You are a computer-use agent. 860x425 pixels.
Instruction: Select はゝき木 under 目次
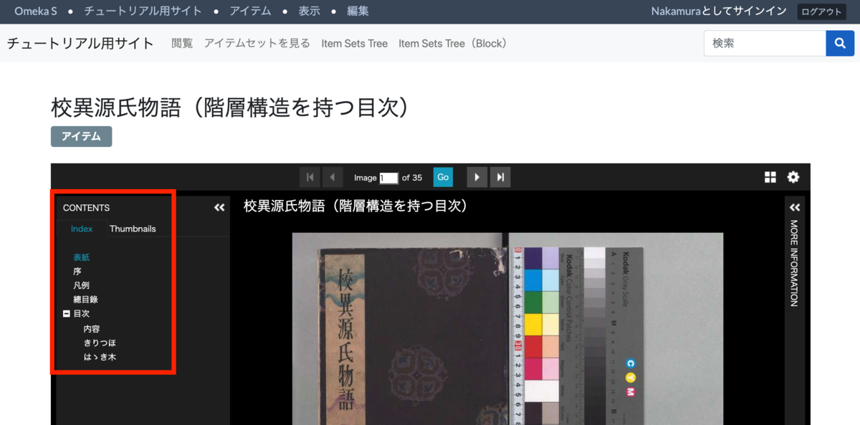(100, 356)
